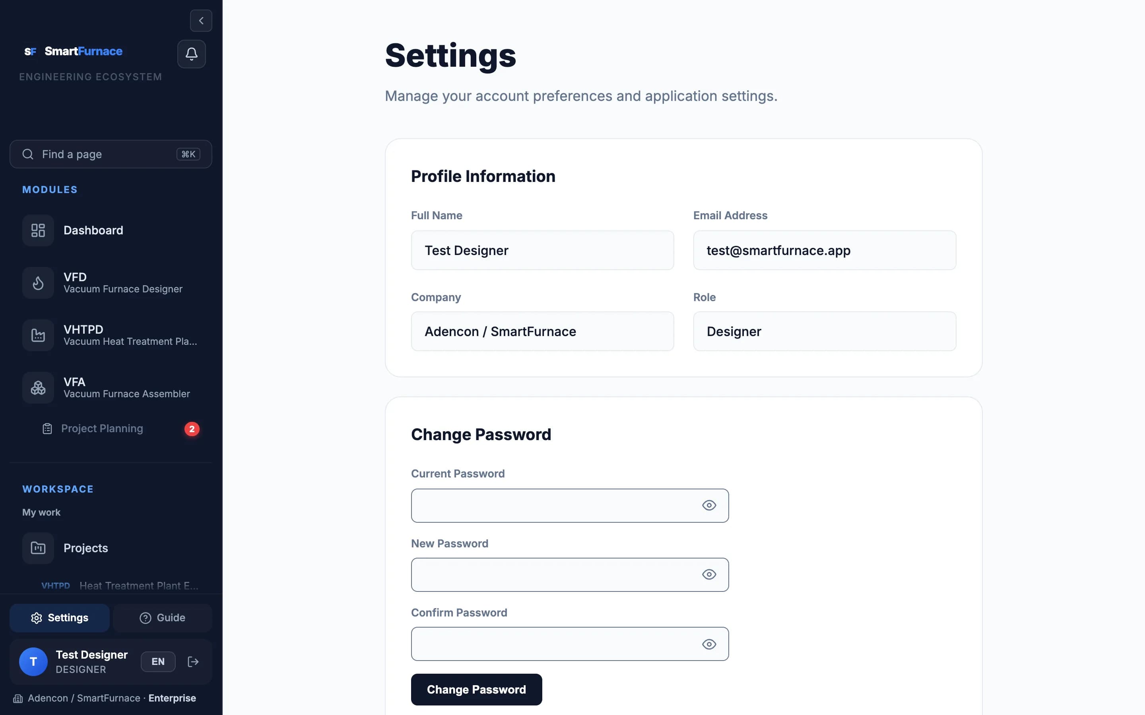Click the ⌘K shortcut hint
This screenshot has height=715, width=1145.
[188, 154]
